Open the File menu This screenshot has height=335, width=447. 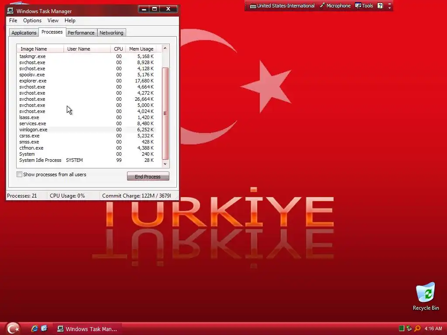click(13, 21)
